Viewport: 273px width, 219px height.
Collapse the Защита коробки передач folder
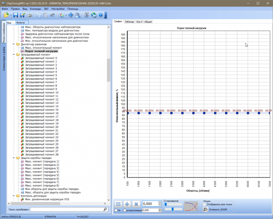click(x=14, y=158)
